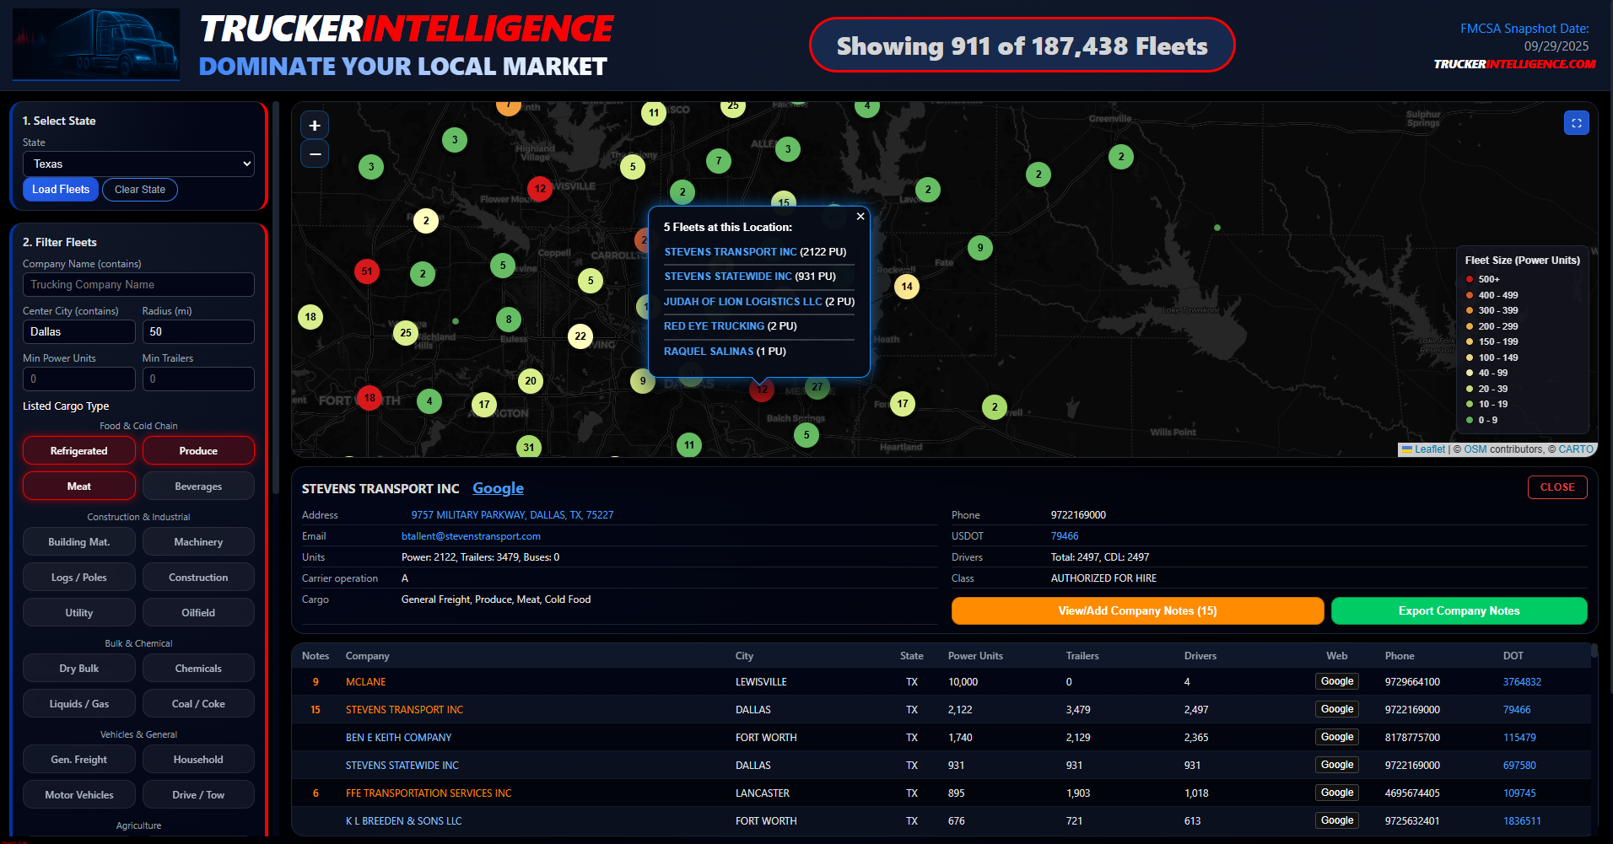Toggle fullscreen map view

click(1576, 123)
